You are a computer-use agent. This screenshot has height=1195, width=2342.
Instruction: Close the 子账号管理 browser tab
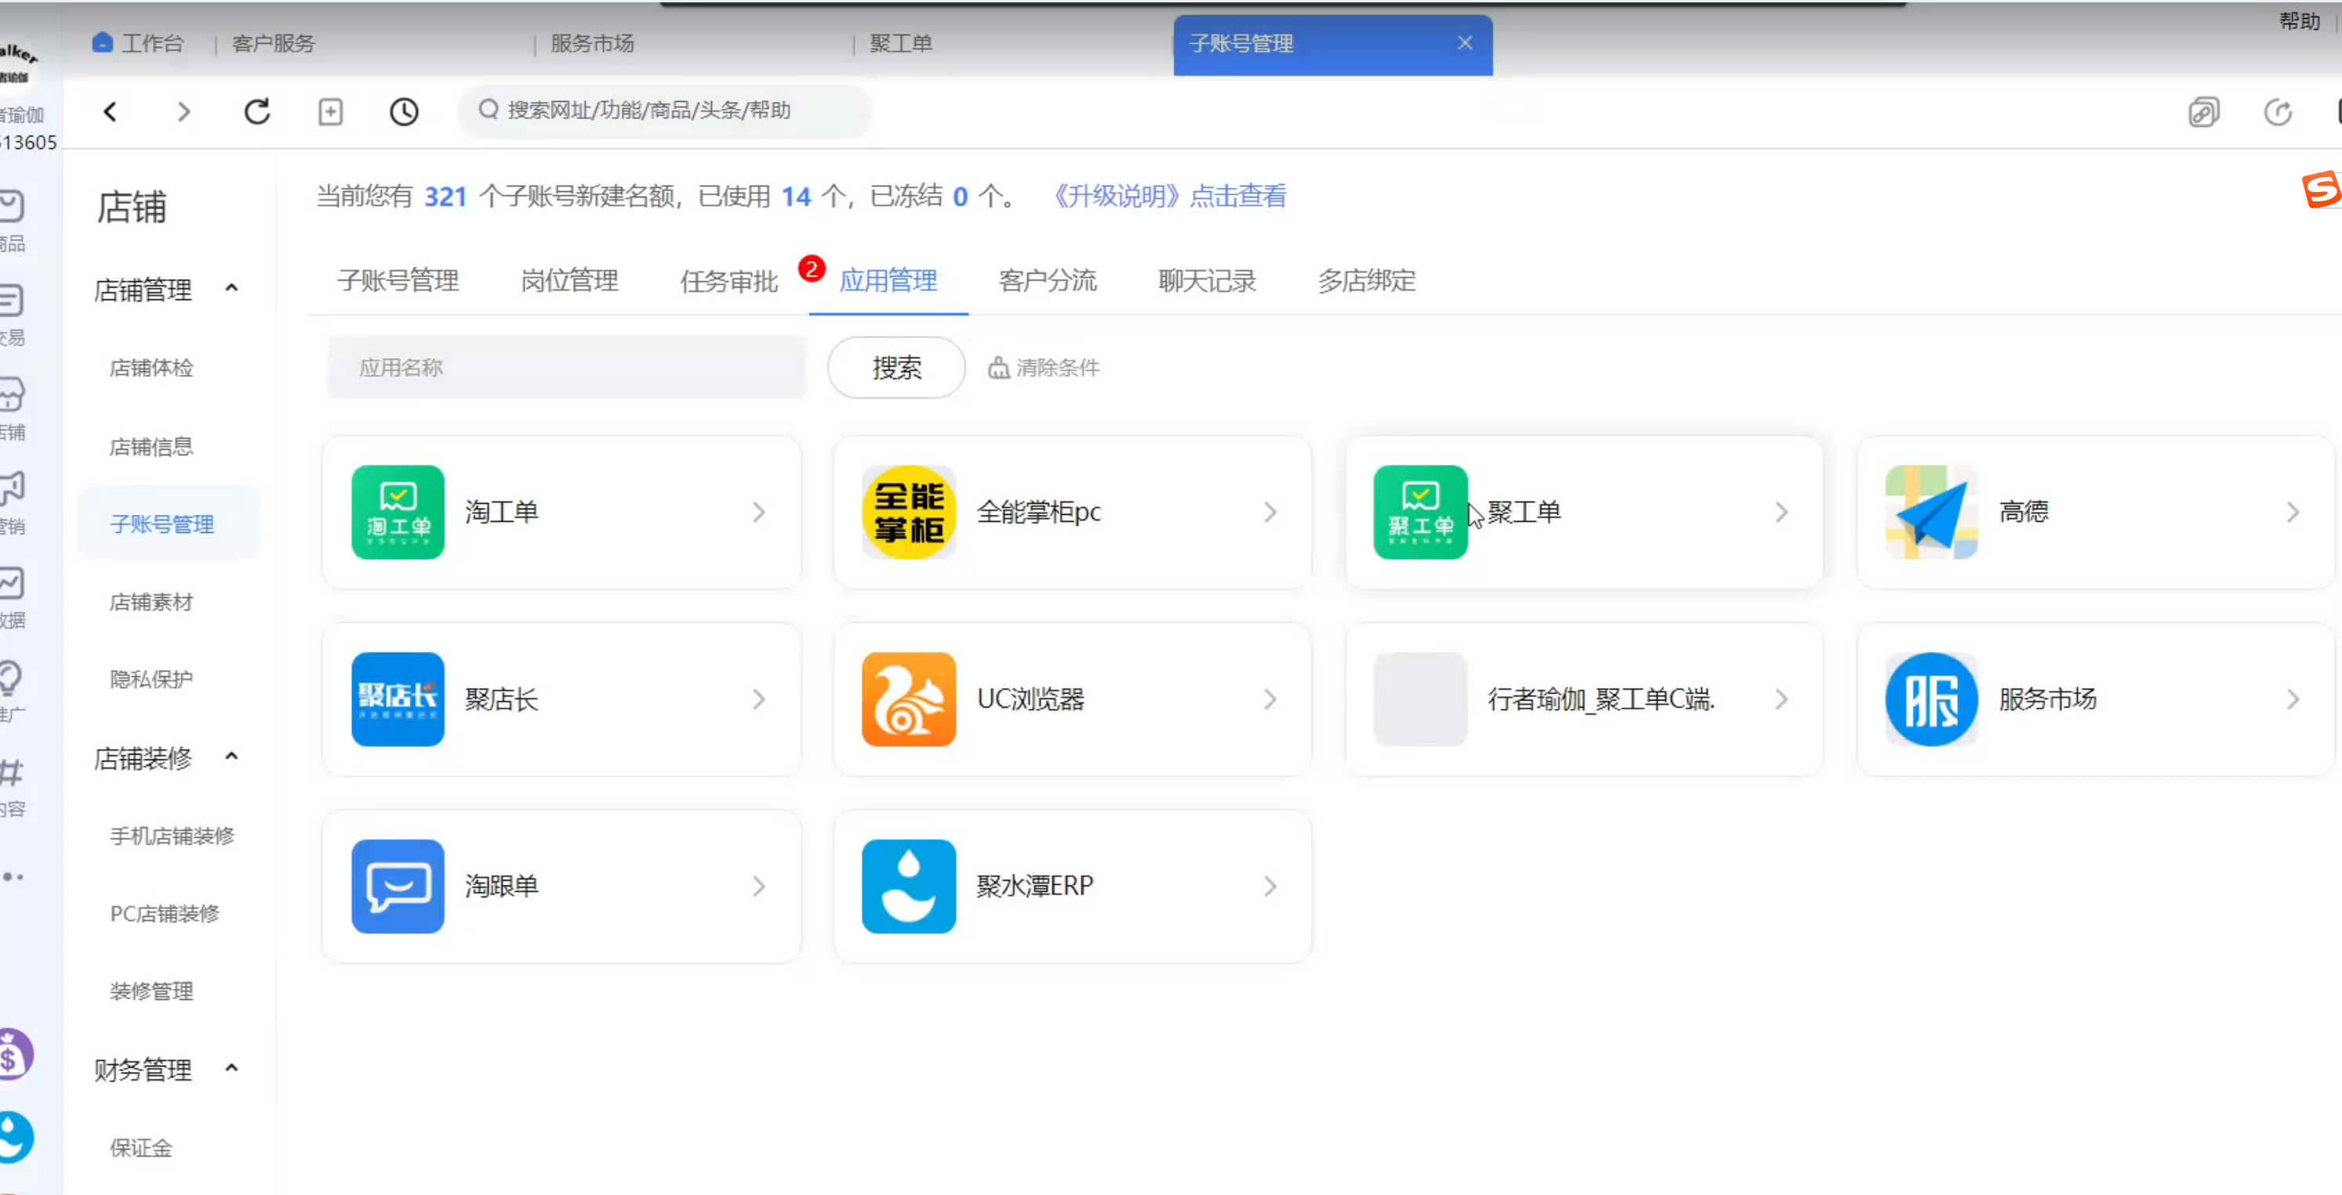point(1465,43)
